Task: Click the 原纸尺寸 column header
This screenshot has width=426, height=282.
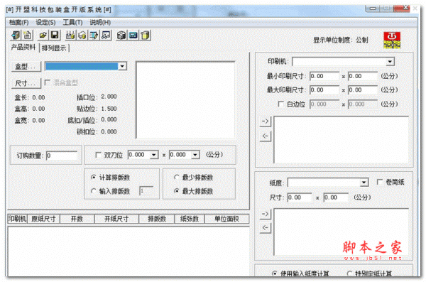Action: [43, 219]
